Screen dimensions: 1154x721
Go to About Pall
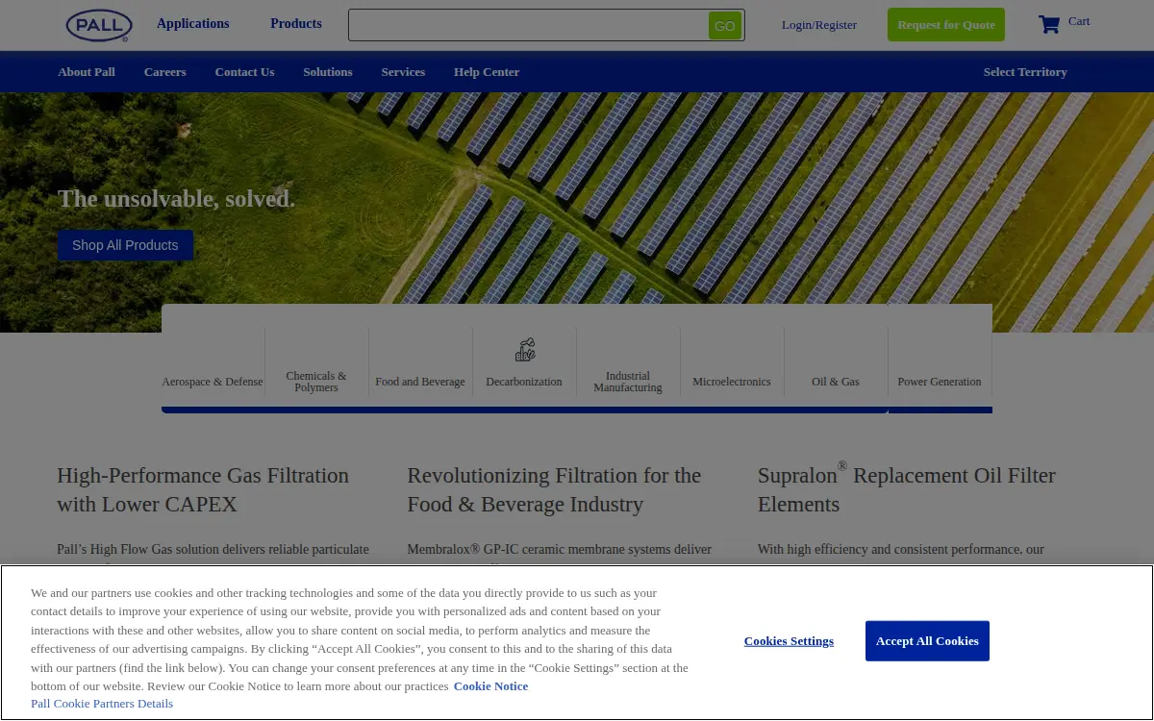click(x=87, y=72)
